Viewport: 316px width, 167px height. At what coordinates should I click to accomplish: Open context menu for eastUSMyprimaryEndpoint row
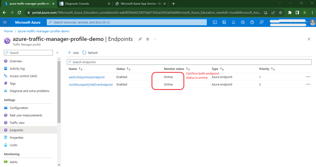tap(308, 77)
